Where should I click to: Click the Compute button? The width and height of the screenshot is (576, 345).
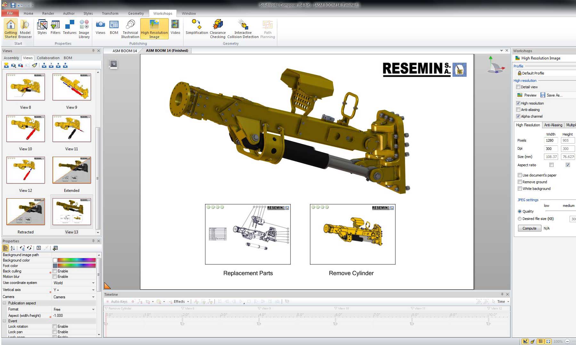530,228
